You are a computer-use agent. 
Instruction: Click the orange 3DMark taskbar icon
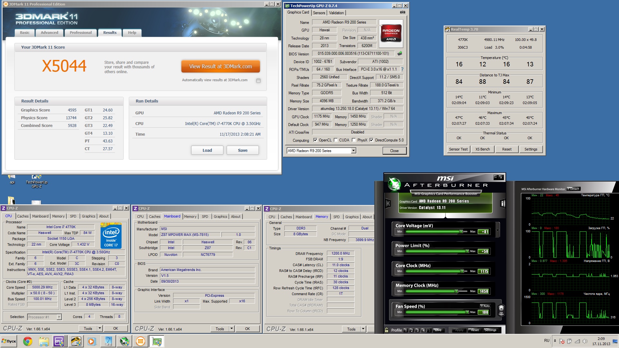coord(141,341)
